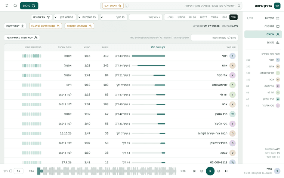Open עוד מסננים more filters
Viewport: 284px width, 178px height.
41,17
